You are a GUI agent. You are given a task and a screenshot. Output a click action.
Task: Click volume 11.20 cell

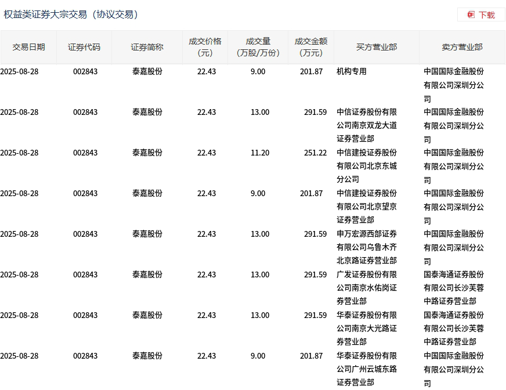click(x=260, y=153)
